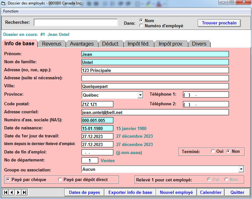
Task: Go to first employee record
Action: click(5, 192)
